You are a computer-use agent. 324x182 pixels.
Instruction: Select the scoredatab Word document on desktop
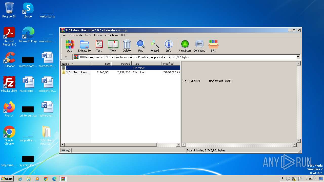point(47,59)
